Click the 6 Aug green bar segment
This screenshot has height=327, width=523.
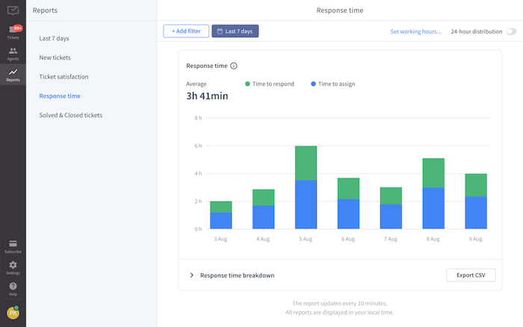[x=348, y=188]
